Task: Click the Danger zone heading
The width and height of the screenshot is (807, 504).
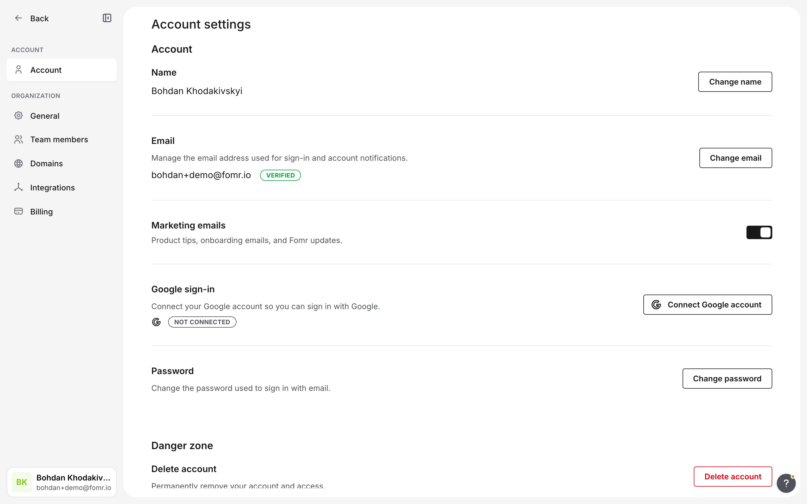Action: (182, 445)
